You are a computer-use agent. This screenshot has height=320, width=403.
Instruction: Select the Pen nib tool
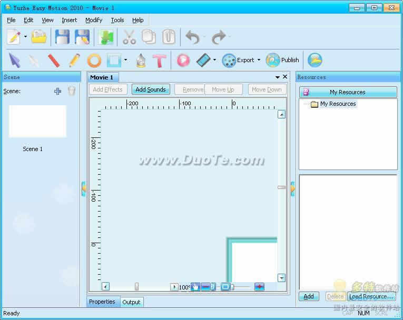click(141, 61)
